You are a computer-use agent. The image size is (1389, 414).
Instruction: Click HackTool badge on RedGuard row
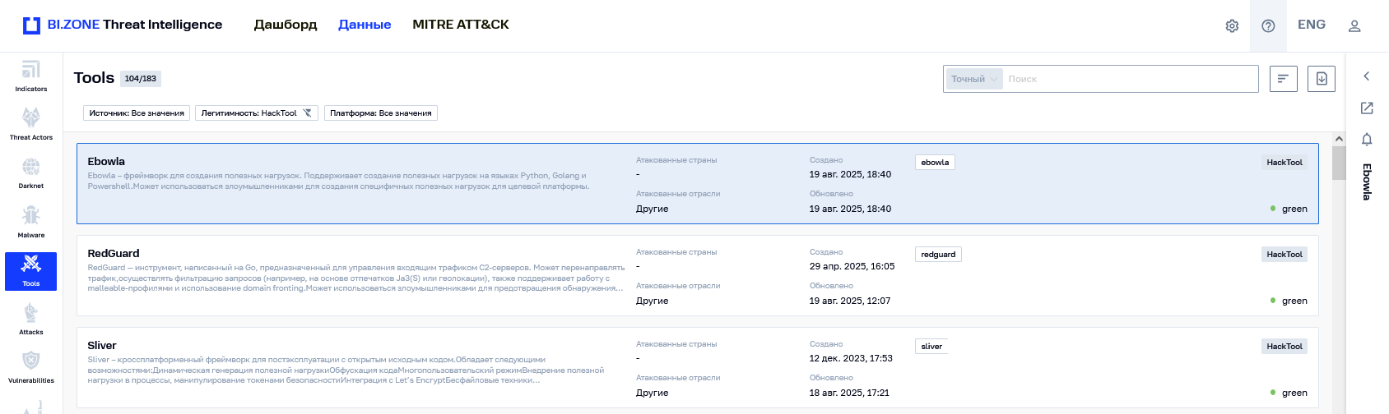click(1284, 255)
